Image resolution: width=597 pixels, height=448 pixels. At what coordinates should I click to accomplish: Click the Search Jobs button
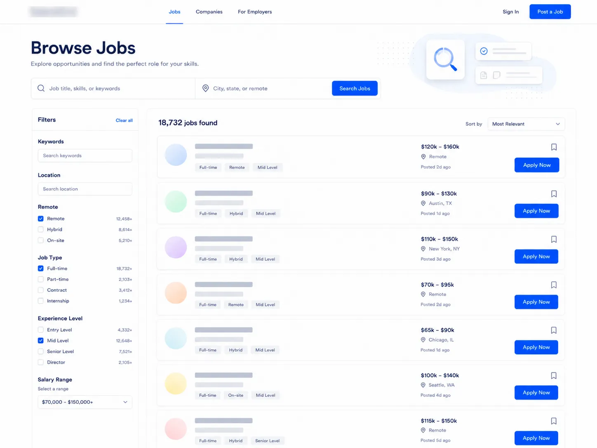coord(355,88)
